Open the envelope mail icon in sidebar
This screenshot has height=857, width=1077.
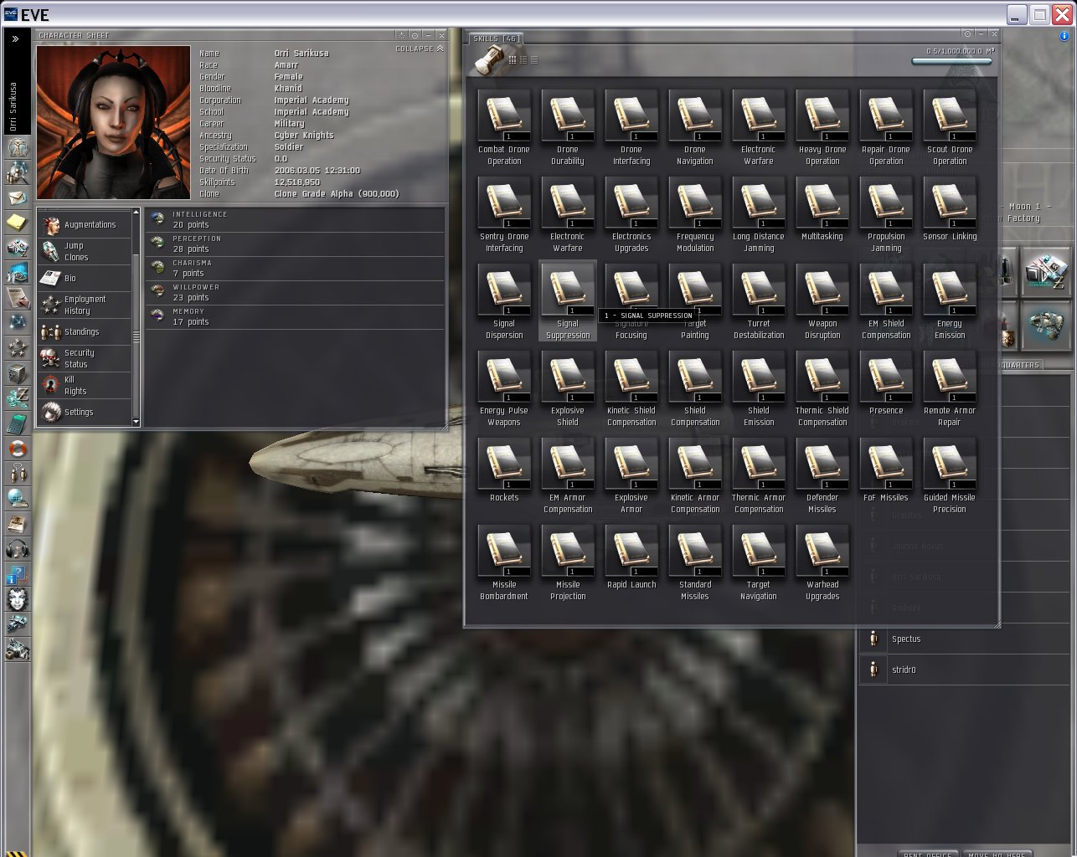[x=18, y=198]
